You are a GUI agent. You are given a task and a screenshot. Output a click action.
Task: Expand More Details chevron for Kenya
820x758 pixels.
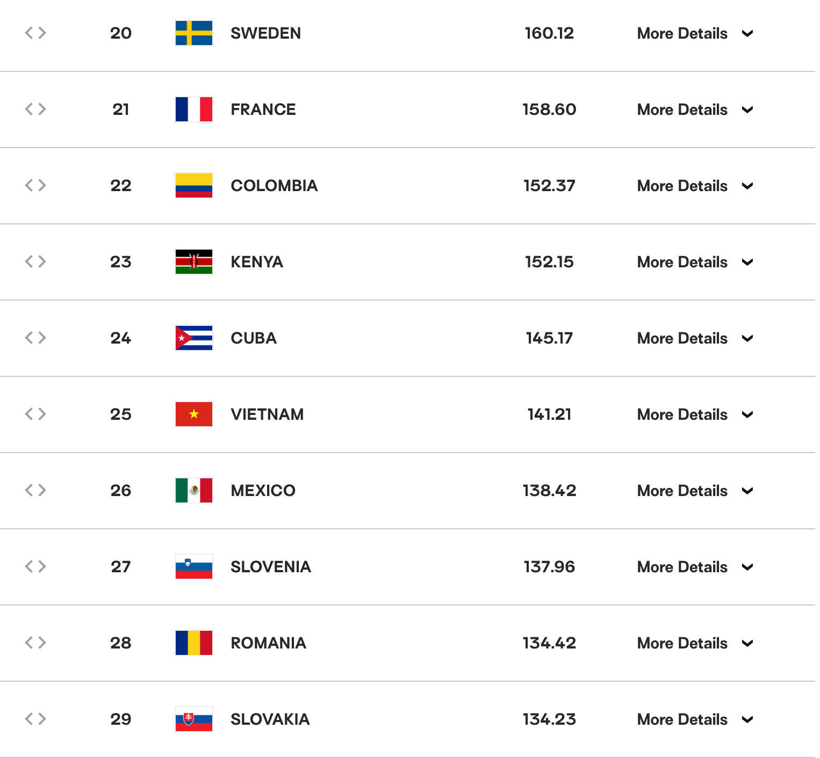pos(747,262)
